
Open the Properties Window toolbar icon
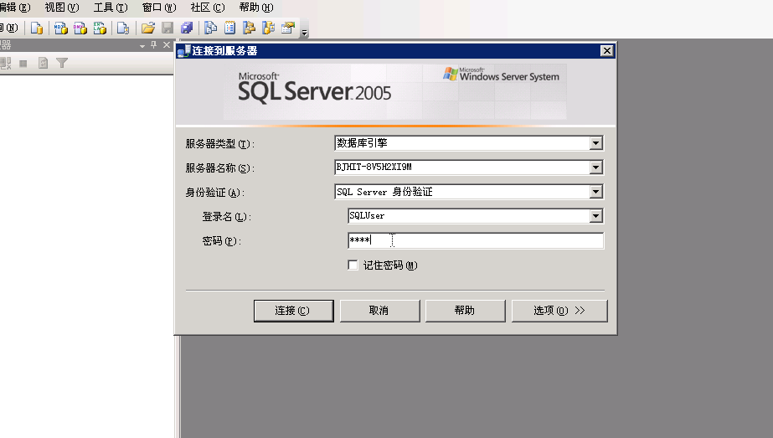pyautogui.click(x=288, y=28)
